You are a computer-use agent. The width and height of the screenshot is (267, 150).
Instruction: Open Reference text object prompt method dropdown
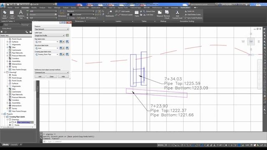52,72
